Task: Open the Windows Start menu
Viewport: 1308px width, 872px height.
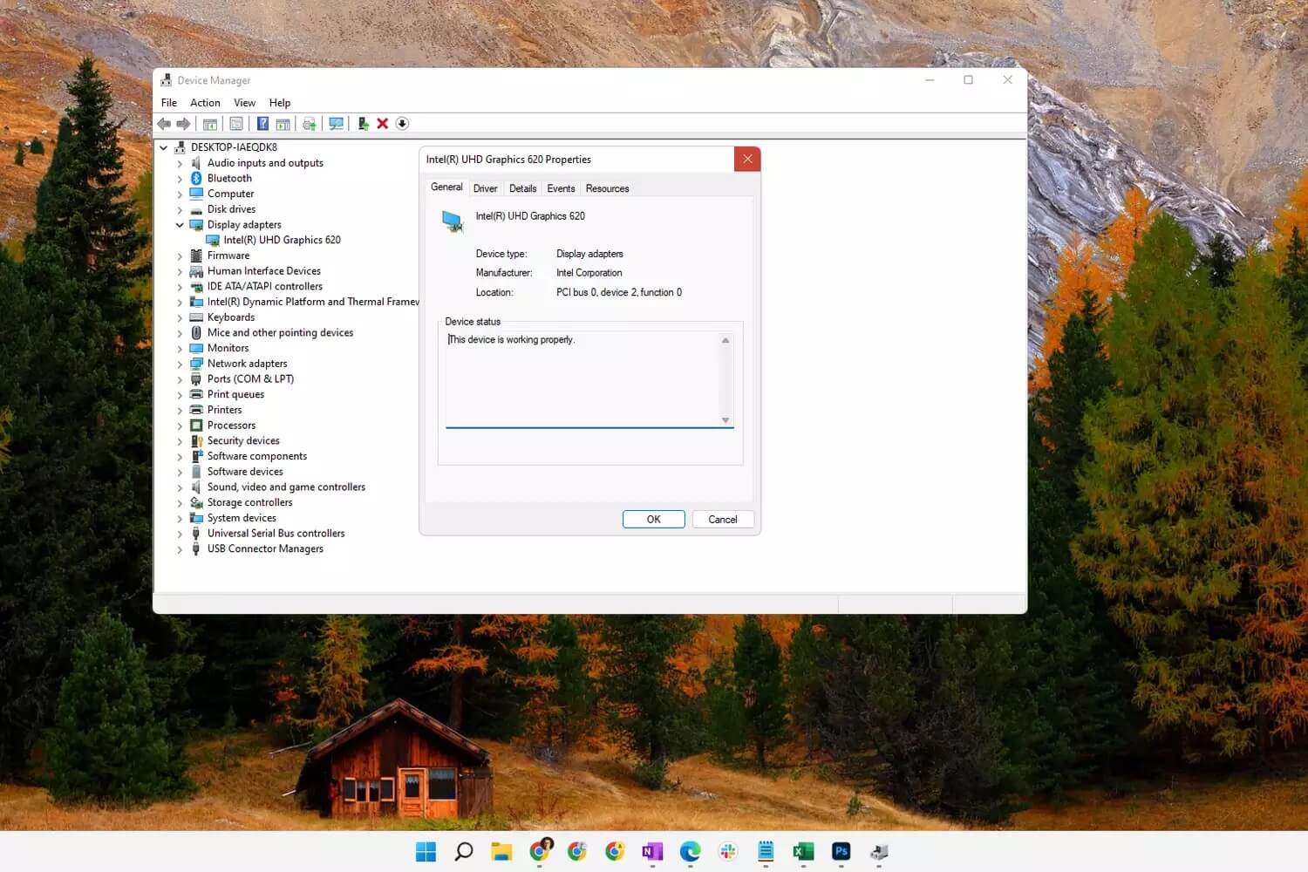Action: click(426, 852)
